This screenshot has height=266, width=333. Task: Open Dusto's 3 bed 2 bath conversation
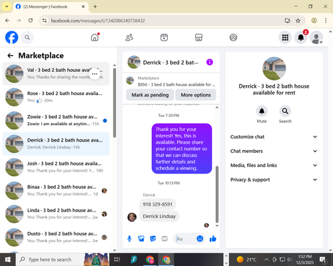click(56, 237)
